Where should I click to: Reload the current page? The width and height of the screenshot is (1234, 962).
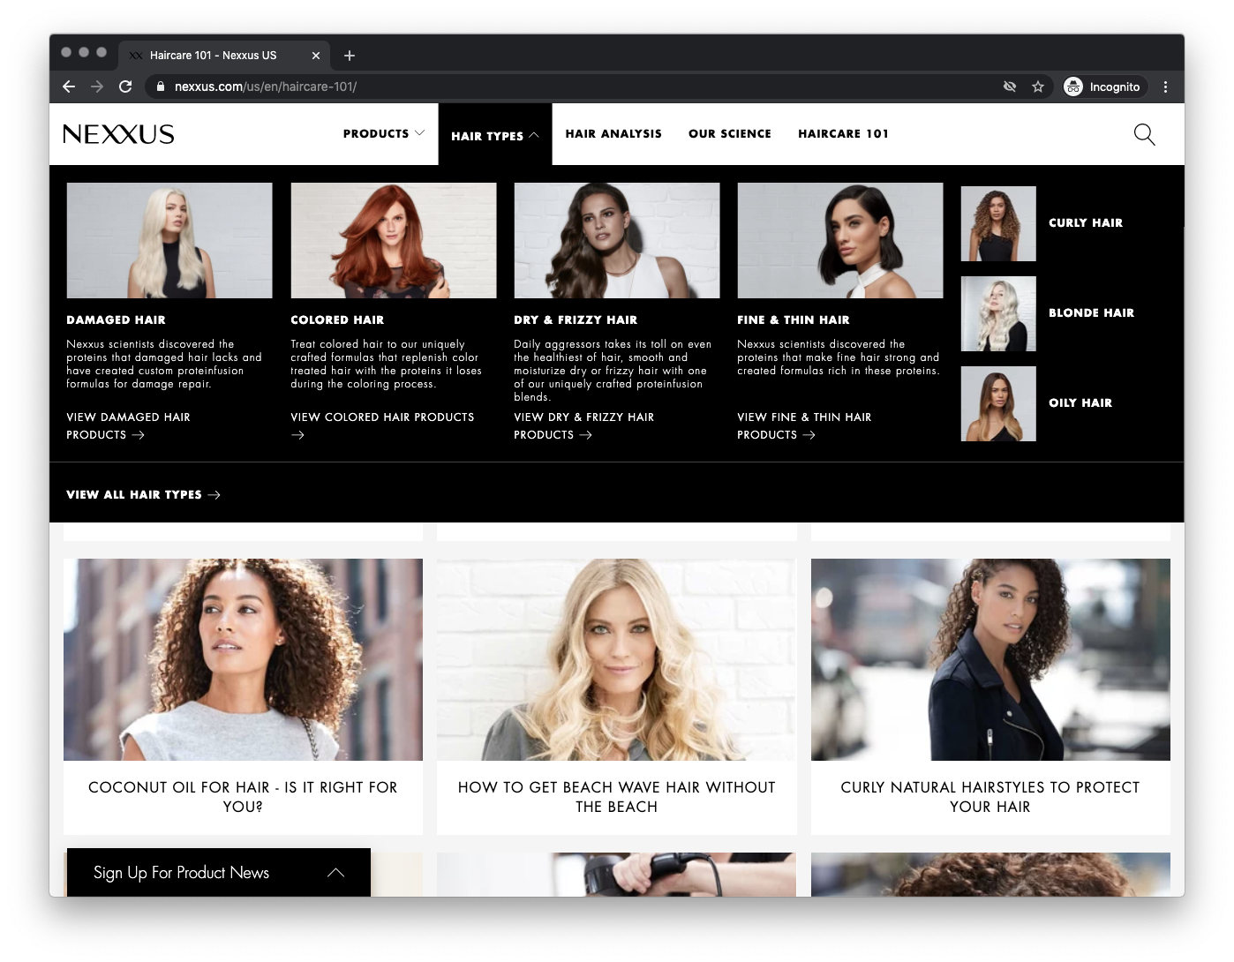pyautogui.click(x=124, y=86)
